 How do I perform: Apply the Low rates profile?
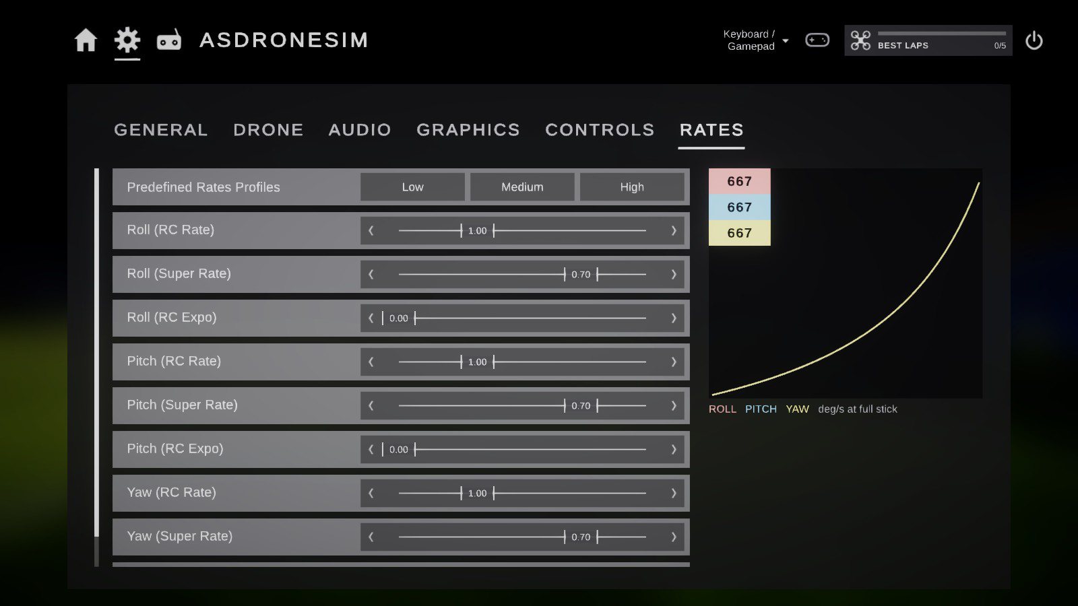(412, 187)
